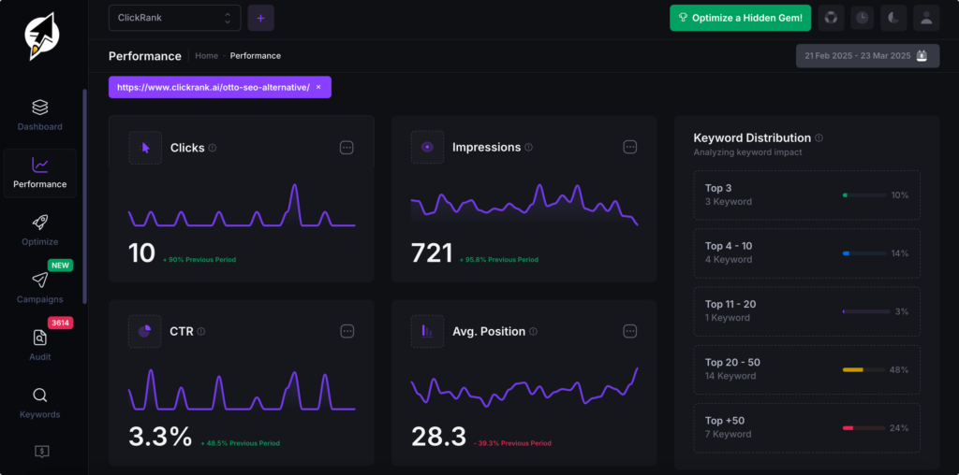Screen dimensions: 959x475
Task: Click the + 90% Previous Period text
Action: pyautogui.click(x=199, y=260)
